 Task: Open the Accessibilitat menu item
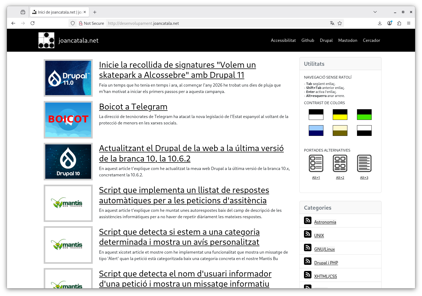[283, 40]
